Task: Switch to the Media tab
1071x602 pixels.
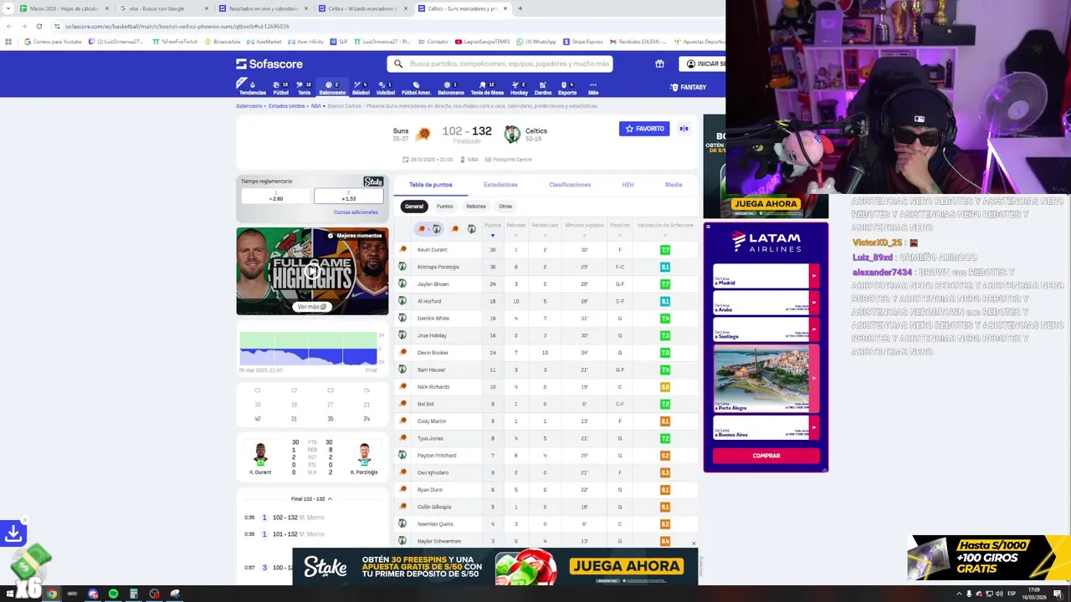Action: pyautogui.click(x=674, y=185)
